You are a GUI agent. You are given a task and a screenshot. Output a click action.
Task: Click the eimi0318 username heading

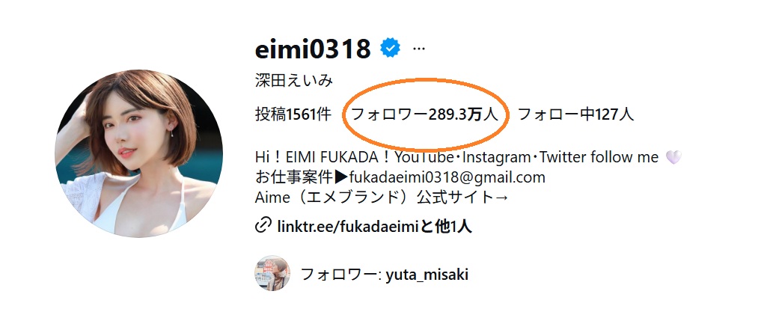(313, 49)
